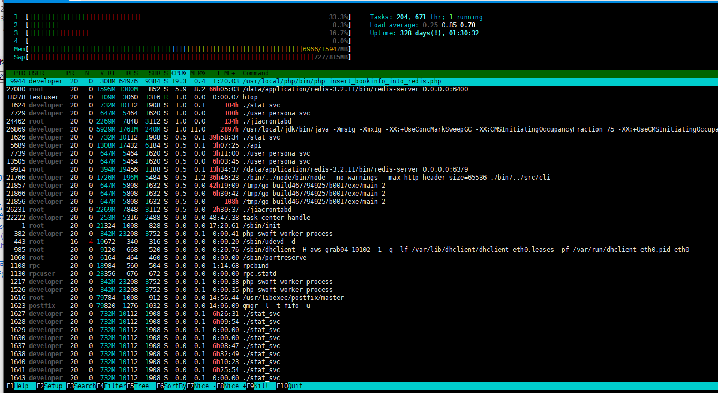Click the Load average values

tap(449, 25)
